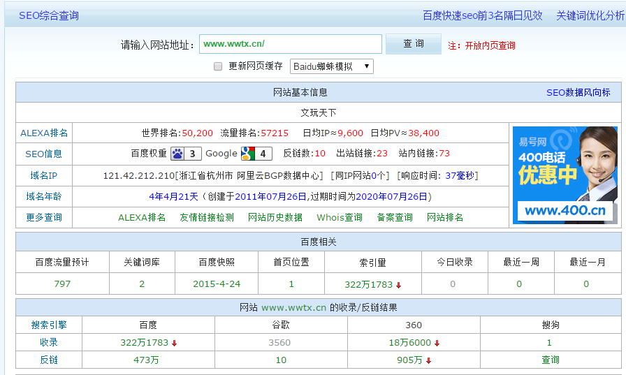Image resolution: width=626 pixels, height=375 pixels.
Task: Open www.wwtx.cn link in 收录/反链 header
Action: (x=294, y=307)
